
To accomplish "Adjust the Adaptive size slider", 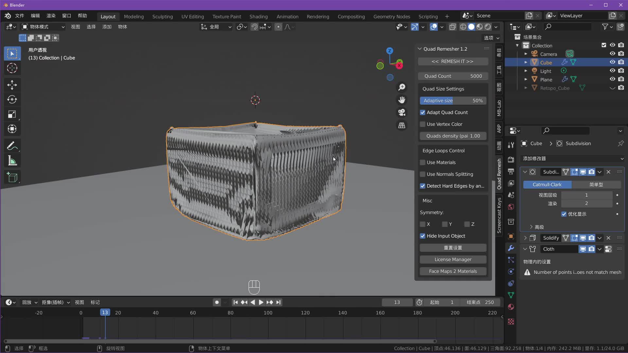I will coord(453,101).
